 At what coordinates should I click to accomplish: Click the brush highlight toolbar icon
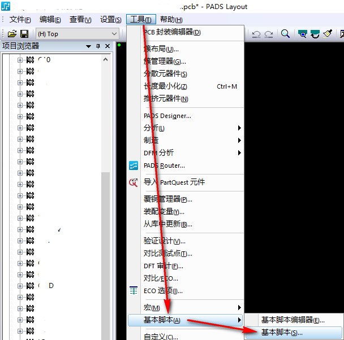pyautogui.click(x=328, y=34)
